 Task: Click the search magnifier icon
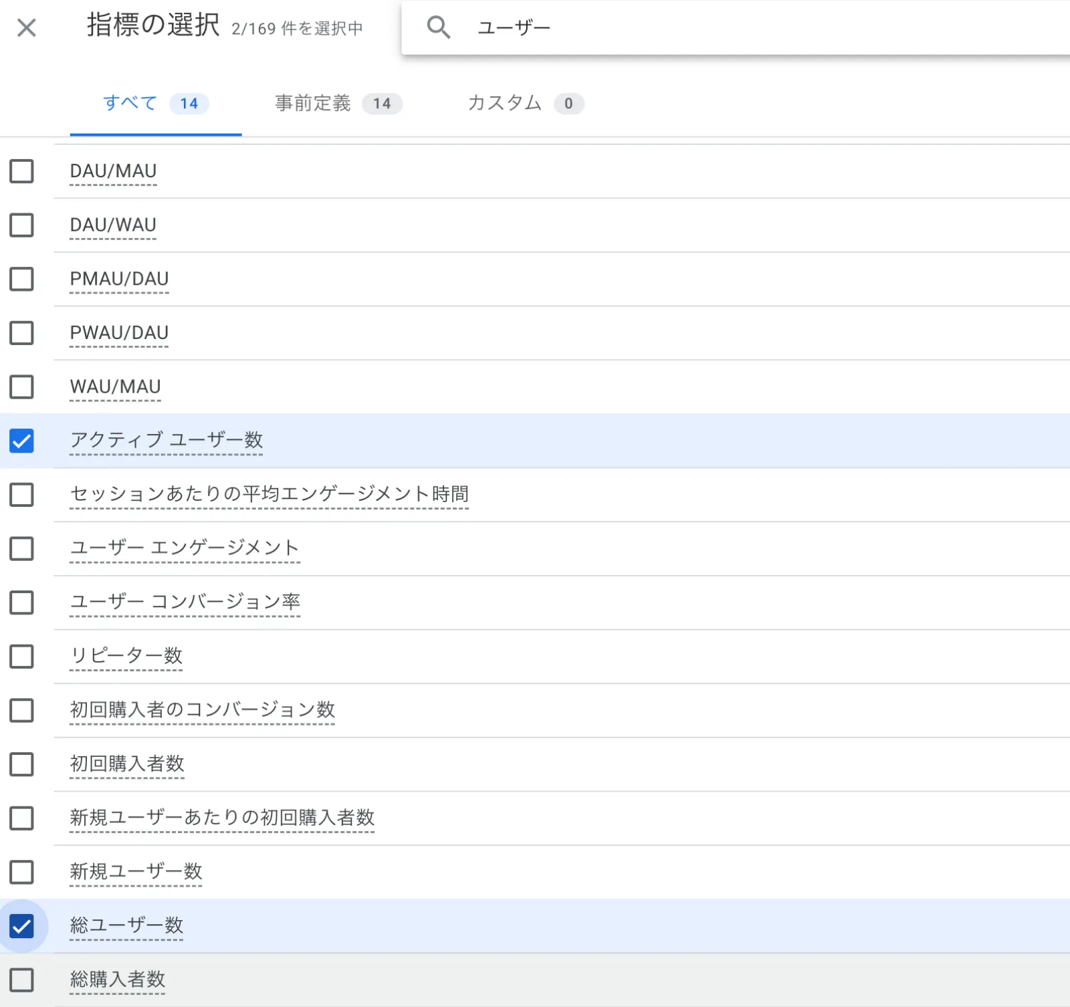pyautogui.click(x=439, y=27)
